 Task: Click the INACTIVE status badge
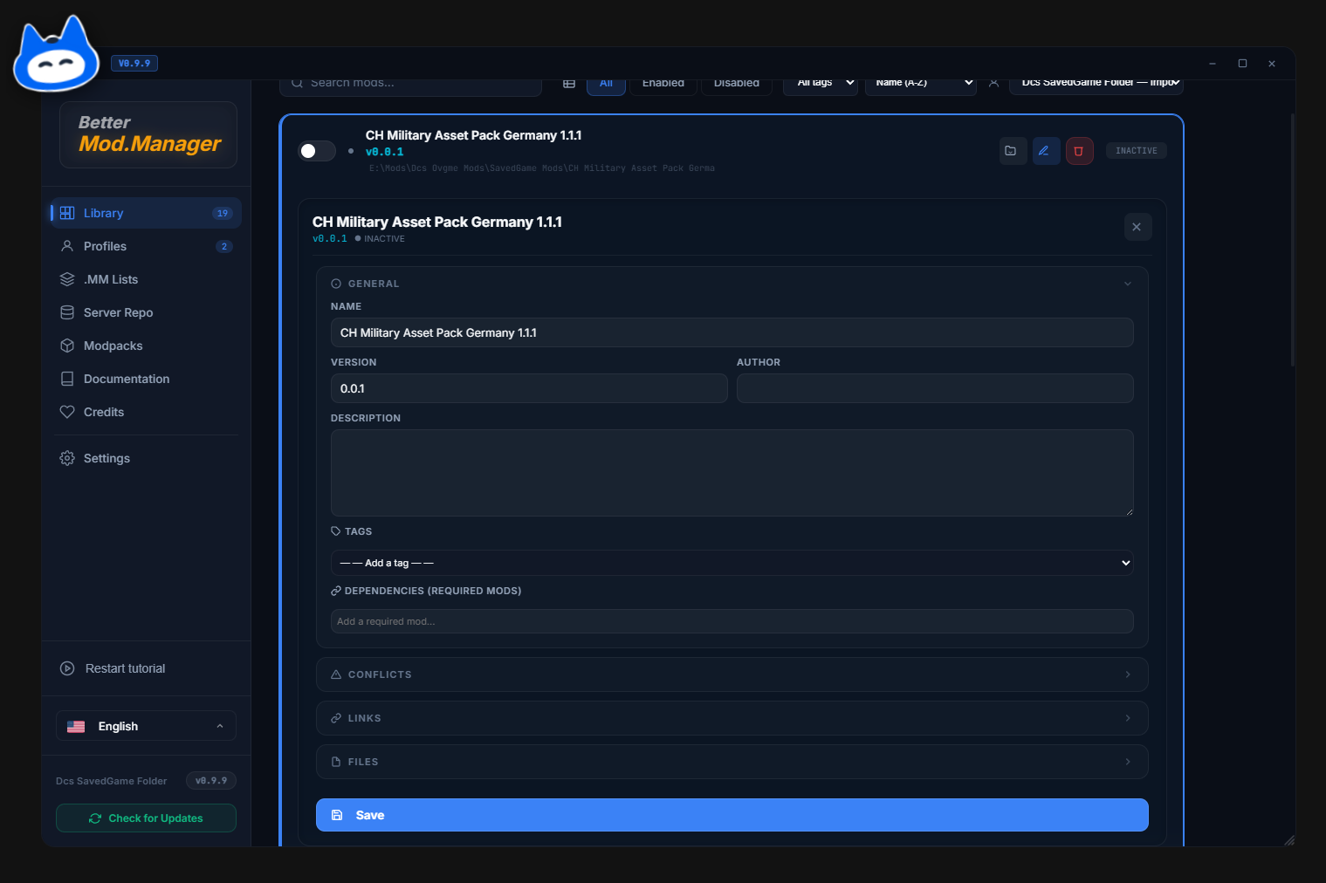tap(1137, 151)
